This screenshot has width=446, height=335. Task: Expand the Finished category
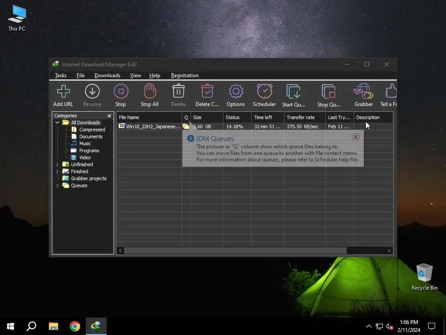57,171
